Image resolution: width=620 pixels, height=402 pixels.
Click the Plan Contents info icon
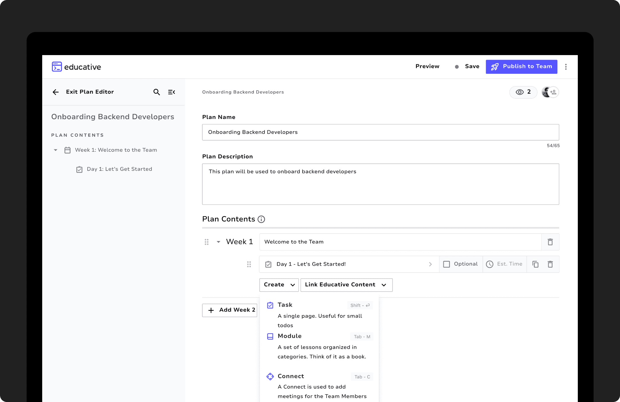point(261,219)
